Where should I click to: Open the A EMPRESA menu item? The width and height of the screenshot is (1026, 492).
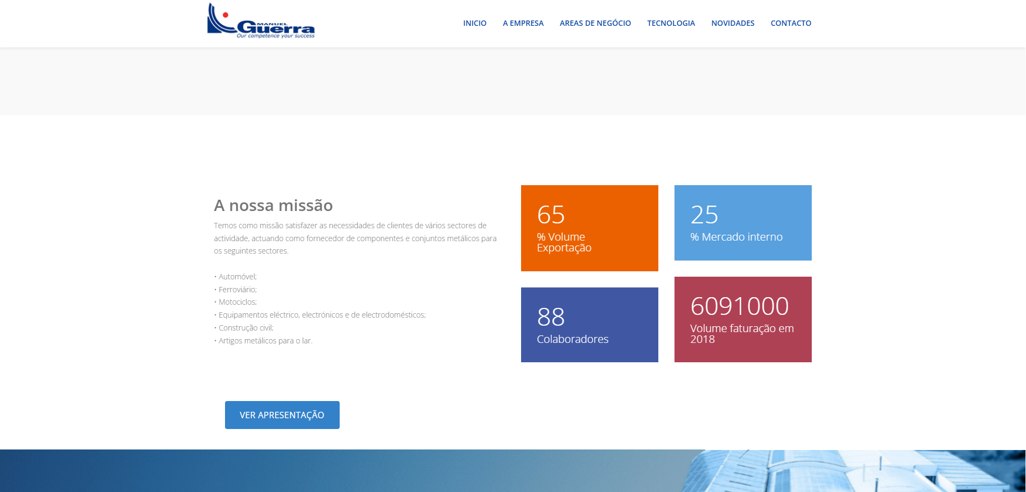[x=523, y=23]
